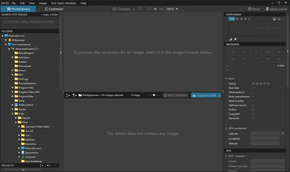Show B histogram channel
Image resolution: width=290 pixels, height=172 pixels.
pos(245,19)
